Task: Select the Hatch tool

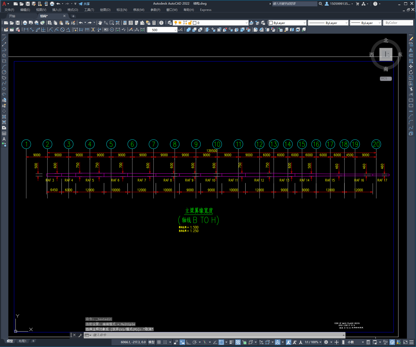Action: pyautogui.click(x=4, y=117)
